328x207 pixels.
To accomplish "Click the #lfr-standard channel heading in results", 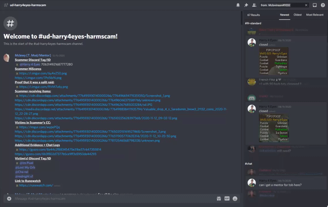I will [253, 23].
